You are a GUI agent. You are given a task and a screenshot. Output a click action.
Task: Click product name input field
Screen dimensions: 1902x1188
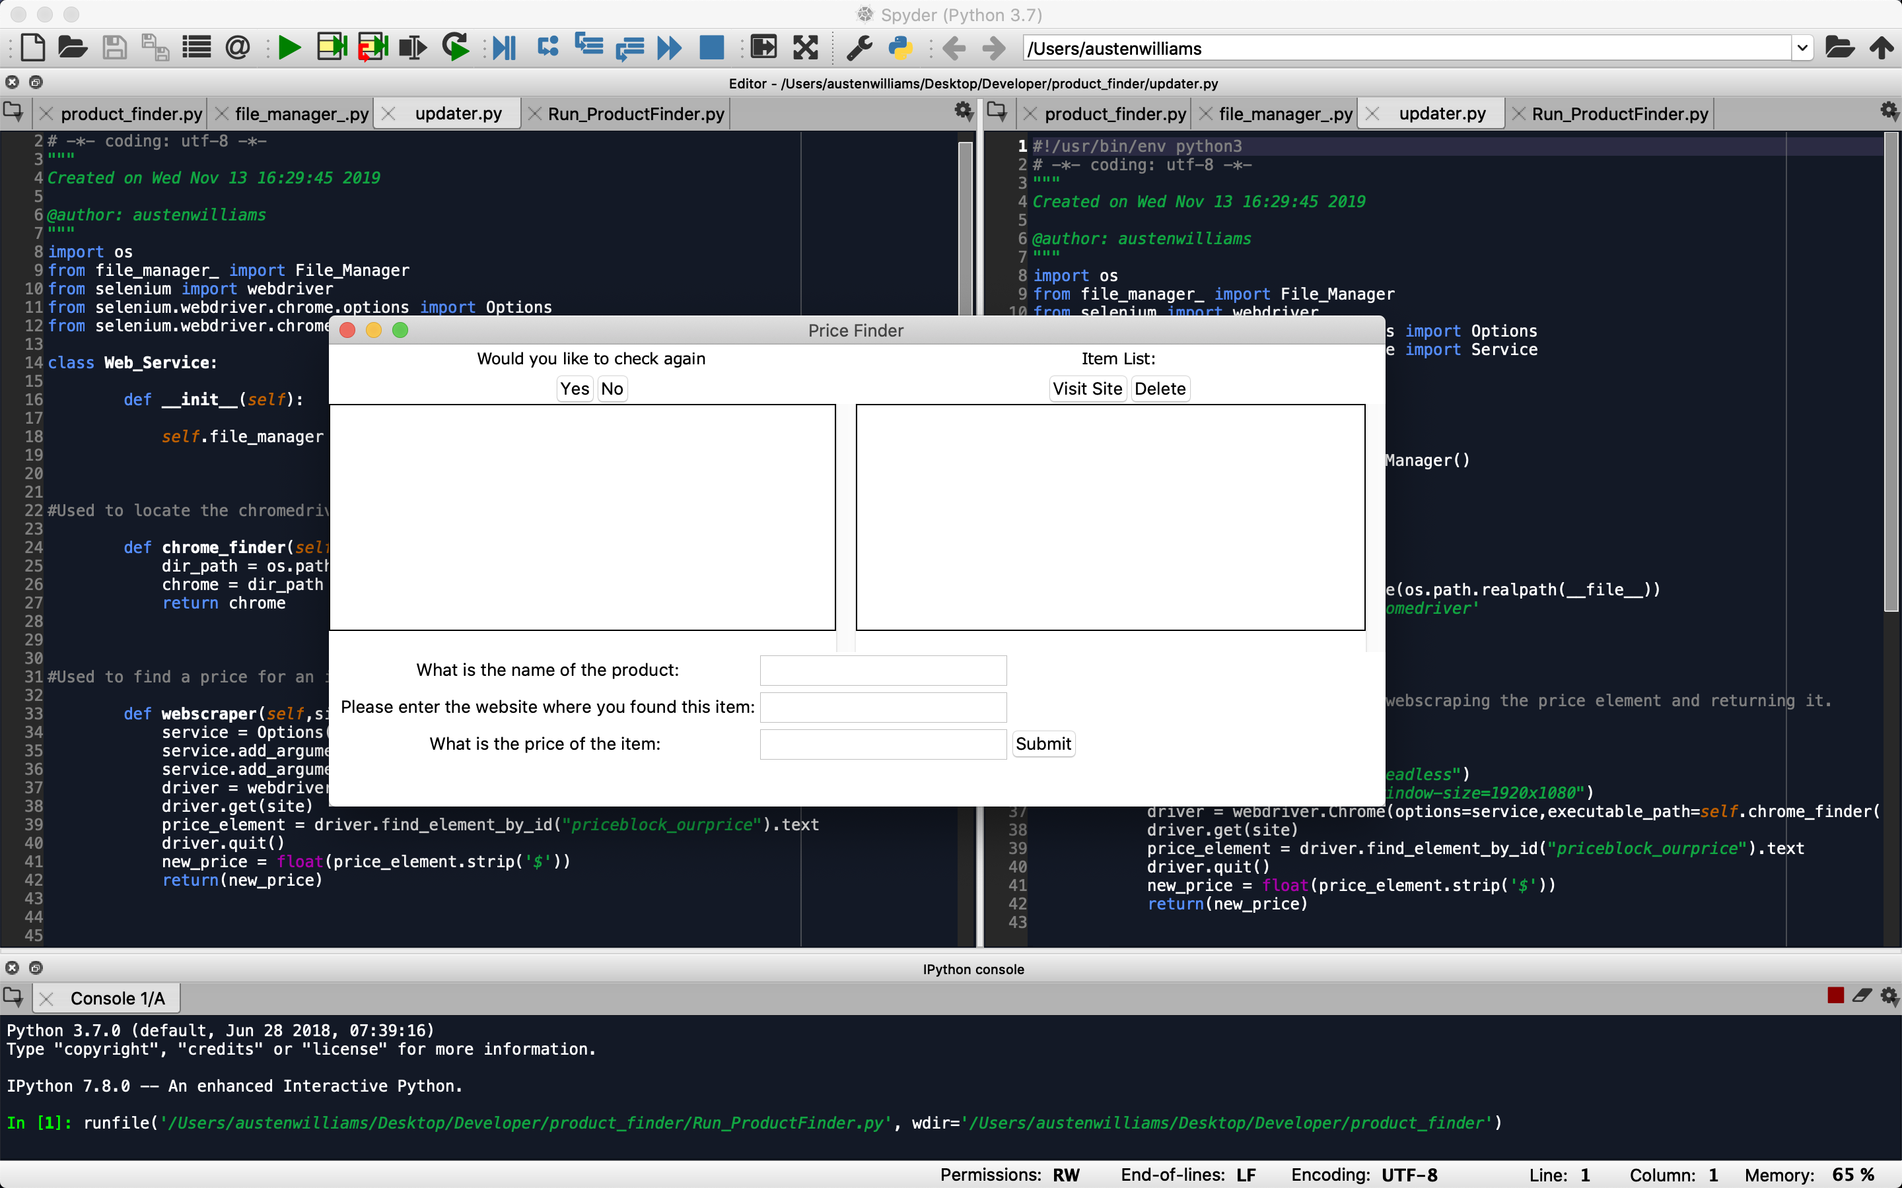point(882,669)
